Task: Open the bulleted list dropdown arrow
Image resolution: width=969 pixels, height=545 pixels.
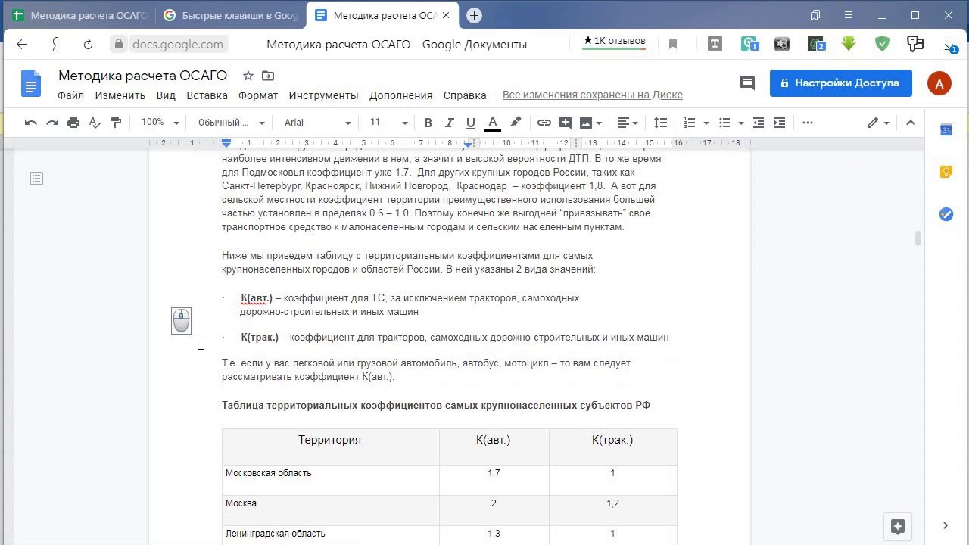Action: pos(741,123)
